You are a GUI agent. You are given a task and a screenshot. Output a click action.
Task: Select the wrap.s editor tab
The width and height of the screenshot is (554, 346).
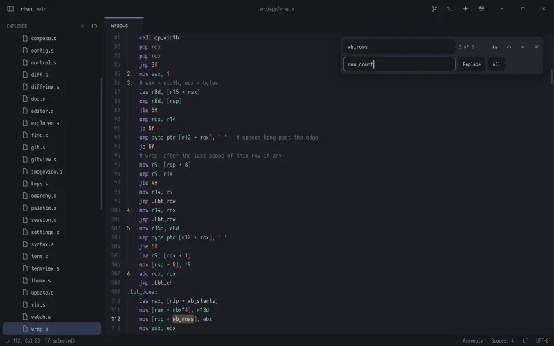point(124,26)
